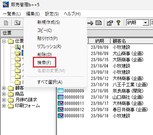The image size is (153, 135).
Task: Expand the 月締め請求 folder node
Action: (x=4, y=100)
